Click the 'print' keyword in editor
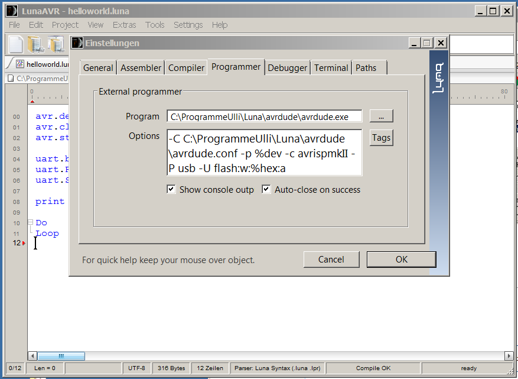518x379 pixels. coord(50,202)
